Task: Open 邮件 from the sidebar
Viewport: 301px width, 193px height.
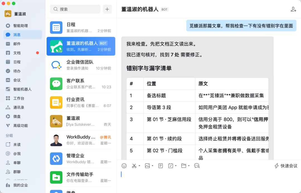Action: [23, 44]
